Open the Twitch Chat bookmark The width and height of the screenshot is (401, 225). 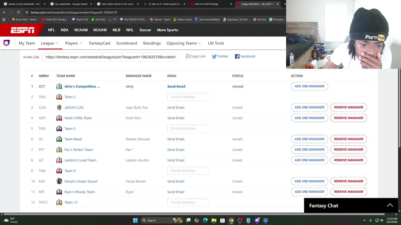pos(80,19)
